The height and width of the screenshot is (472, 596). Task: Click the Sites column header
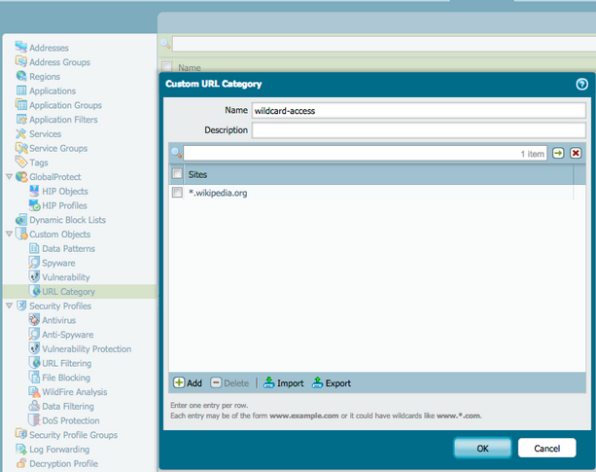(378, 174)
